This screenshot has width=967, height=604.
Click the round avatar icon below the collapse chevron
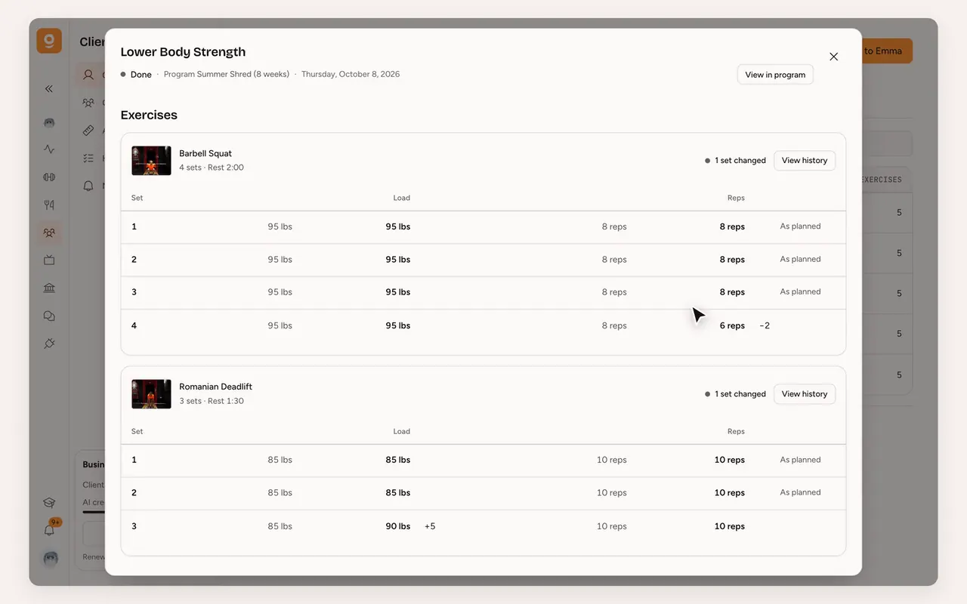tap(49, 122)
